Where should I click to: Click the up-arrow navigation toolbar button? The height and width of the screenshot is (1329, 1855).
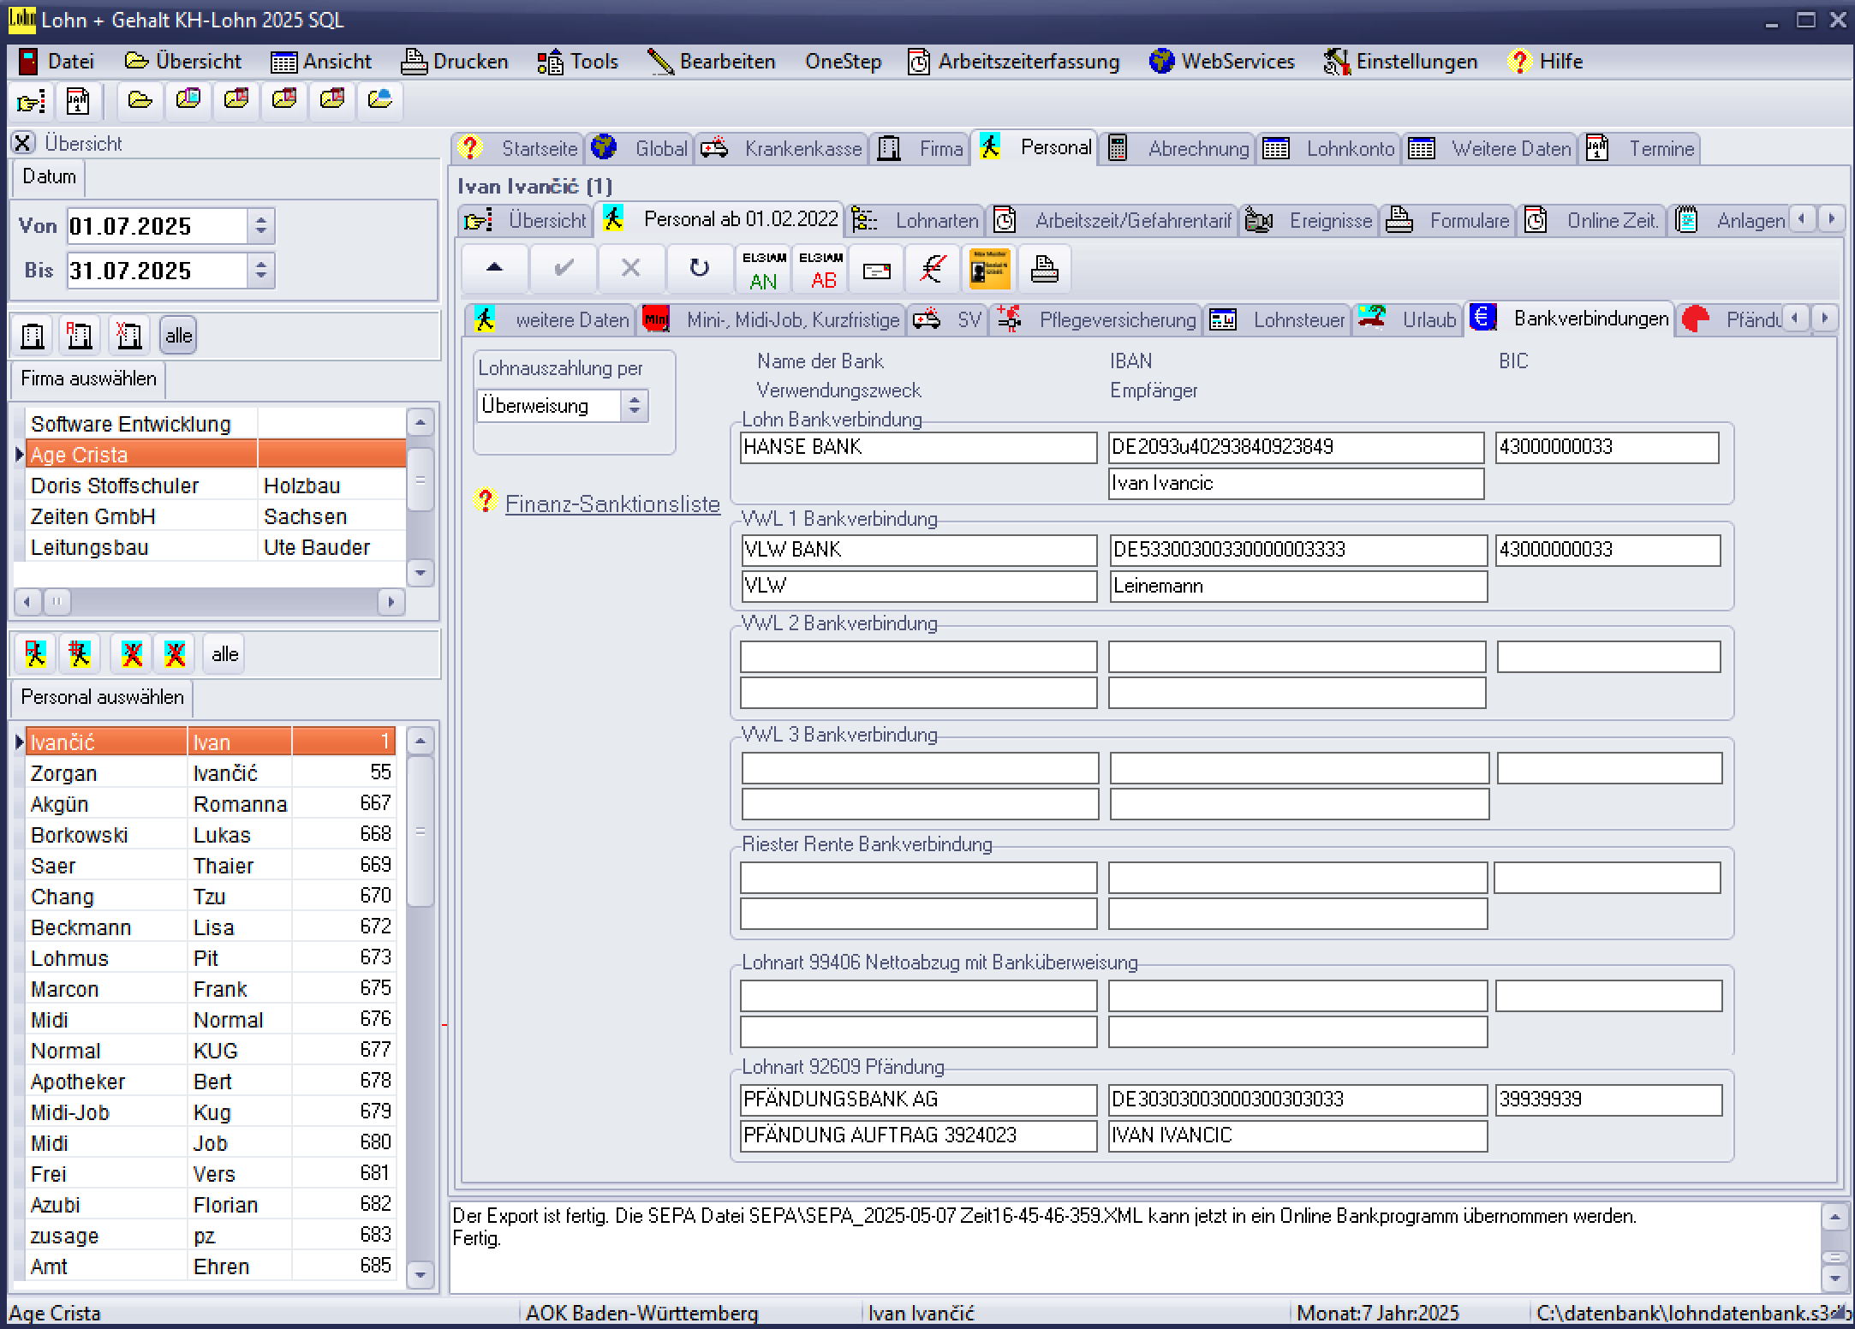(x=494, y=270)
